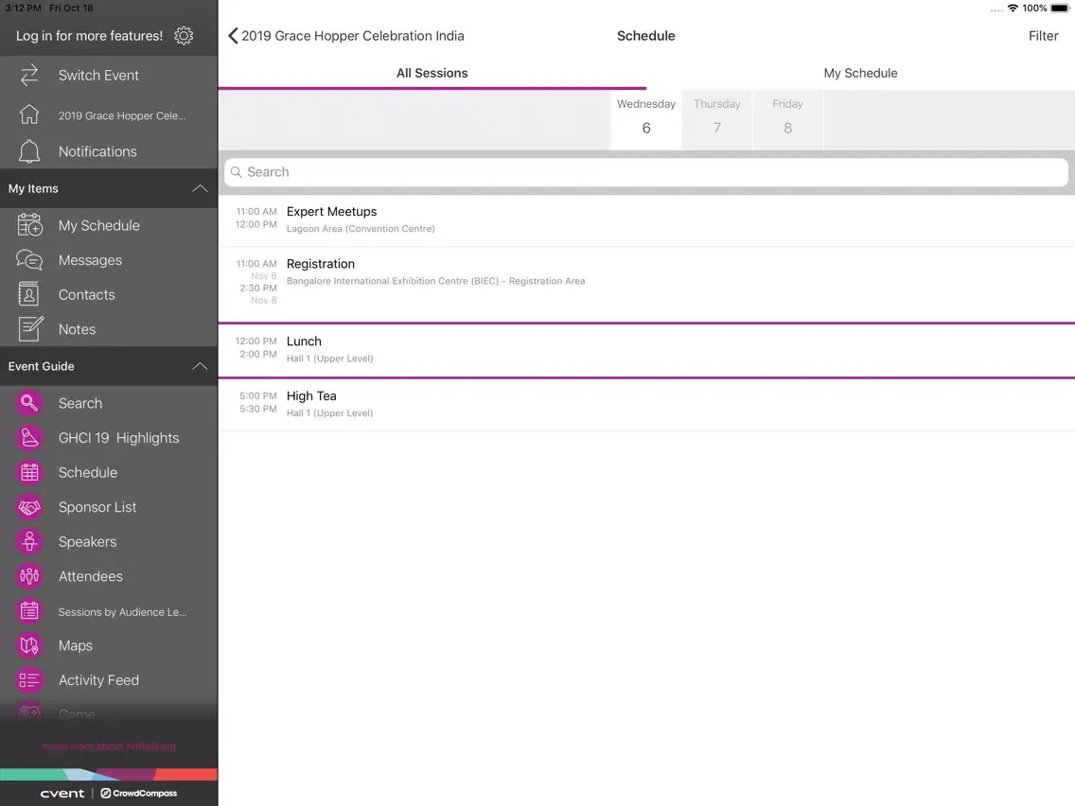Click the Maps label in Event Guide
This screenshot has height=806, width=1075.
[76, 645]
